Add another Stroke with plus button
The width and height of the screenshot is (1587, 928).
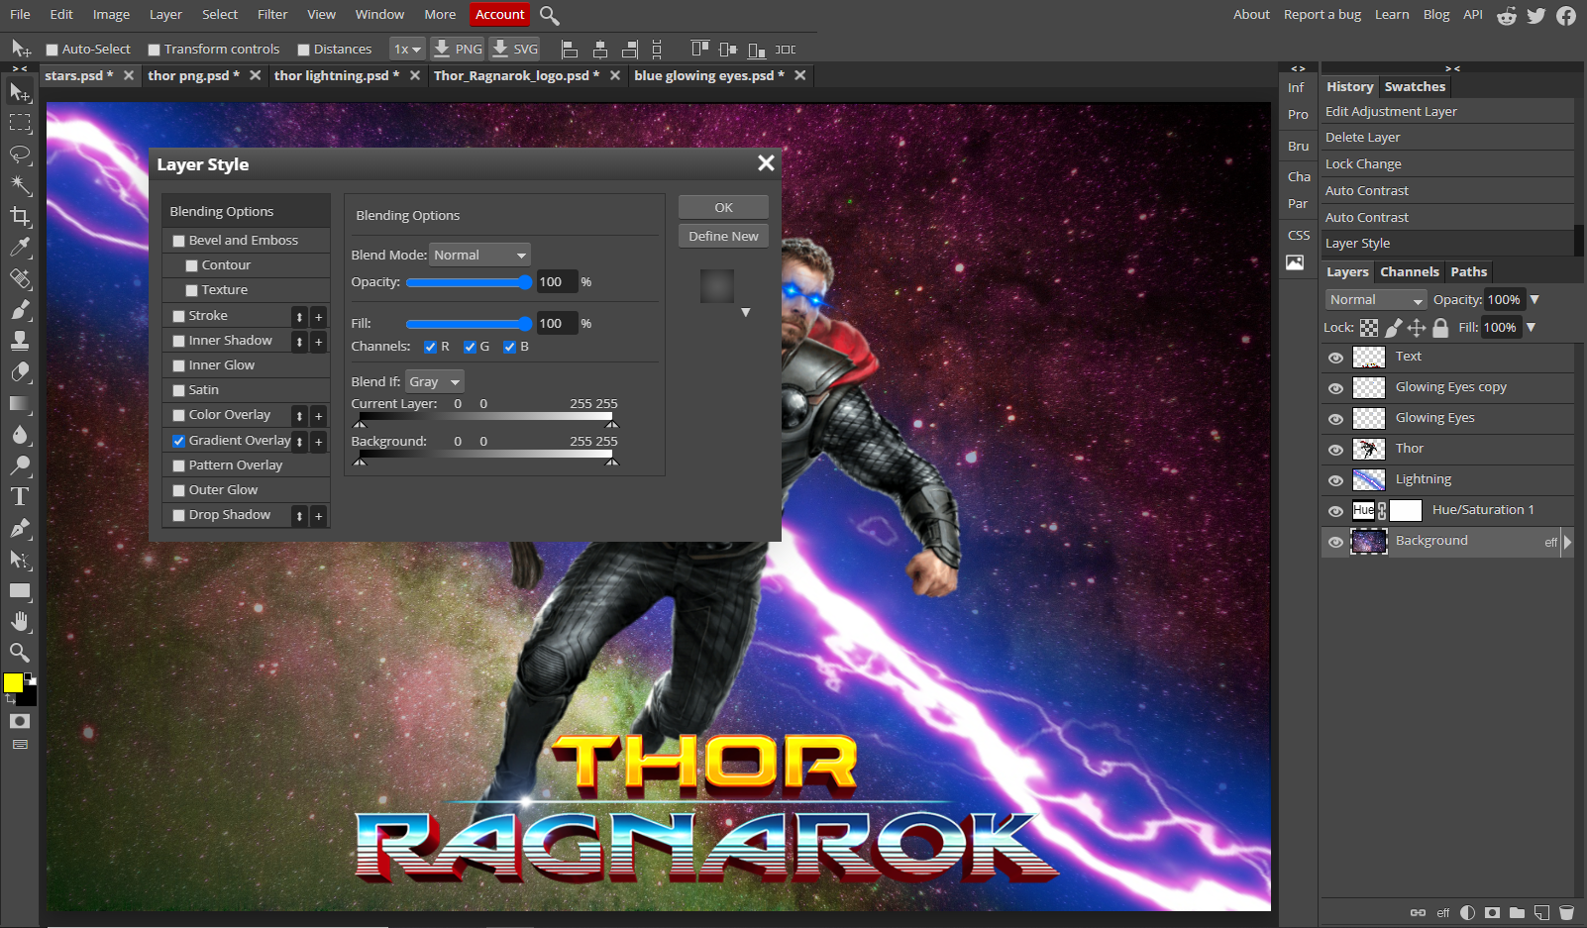coord(319,317)
